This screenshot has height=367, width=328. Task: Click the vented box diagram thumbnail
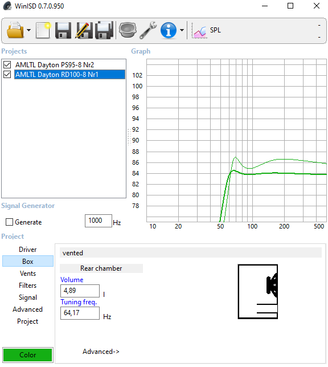pos(258,292)
